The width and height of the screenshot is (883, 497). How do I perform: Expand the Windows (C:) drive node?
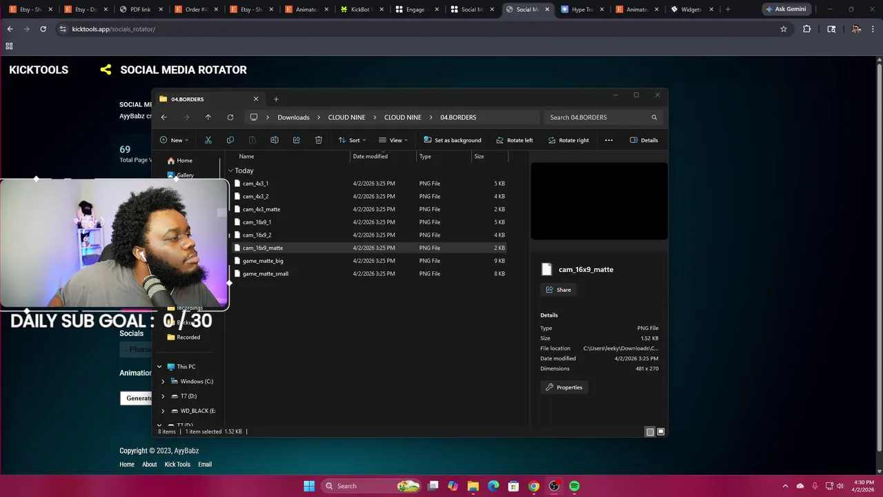point(163,381)
